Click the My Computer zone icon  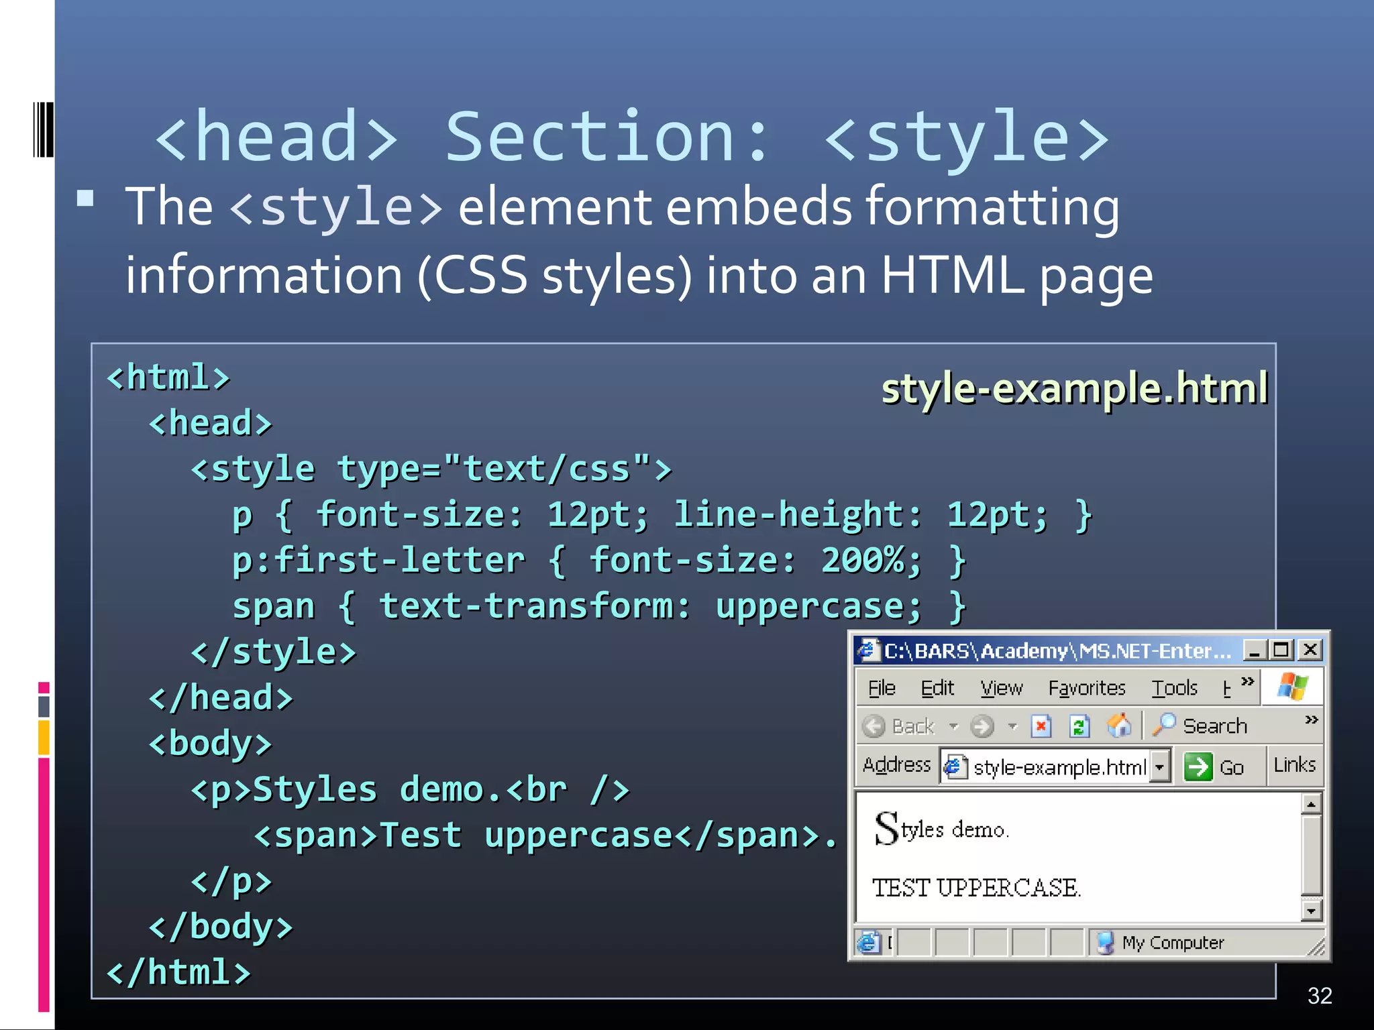pos(1105,943)
